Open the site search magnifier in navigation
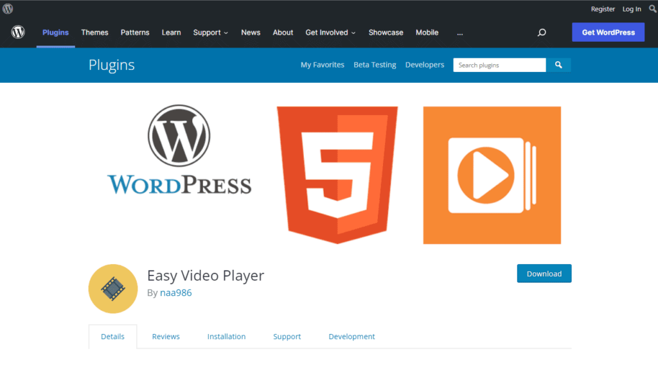Image resolution: width=658 pixels, height=370 pixels. tap(542, 32)
